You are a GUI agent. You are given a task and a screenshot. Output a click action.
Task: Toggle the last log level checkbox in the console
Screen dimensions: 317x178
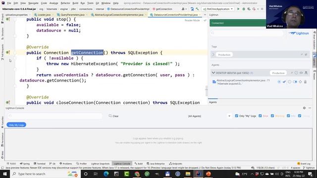point(300,116)
